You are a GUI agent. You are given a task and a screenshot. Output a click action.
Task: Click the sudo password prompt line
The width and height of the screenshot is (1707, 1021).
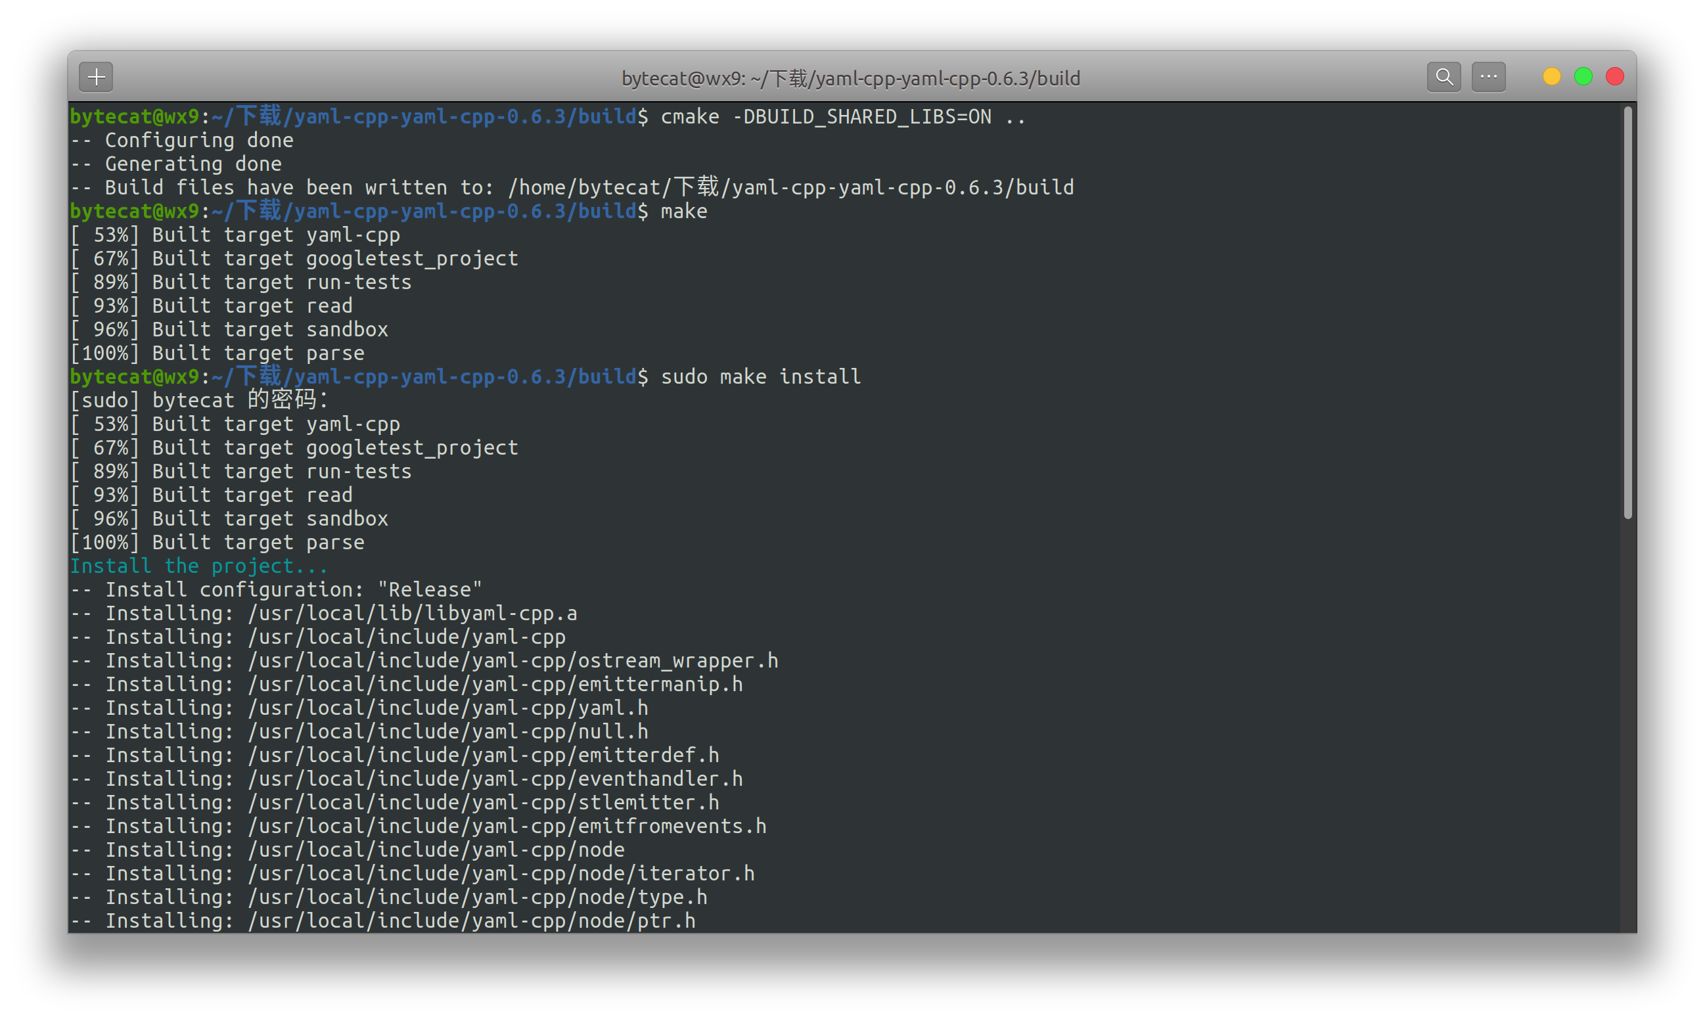[x=199, y=399]
